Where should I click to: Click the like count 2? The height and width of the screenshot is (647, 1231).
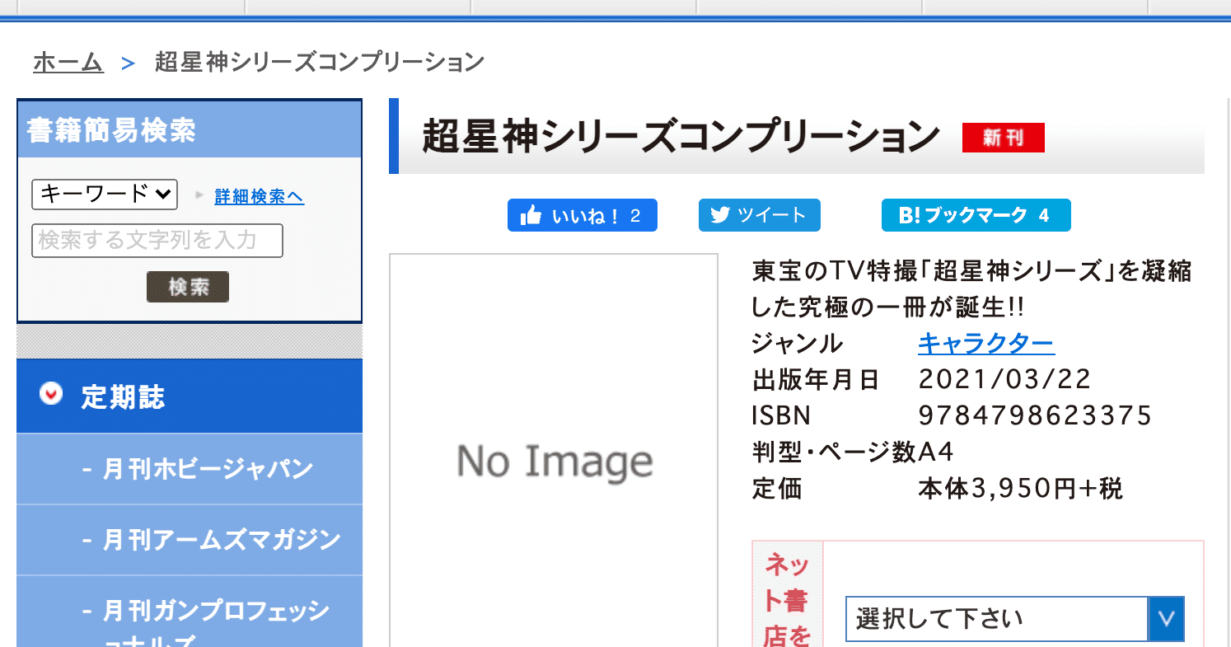pyautogui.click(x=635, y=216)
